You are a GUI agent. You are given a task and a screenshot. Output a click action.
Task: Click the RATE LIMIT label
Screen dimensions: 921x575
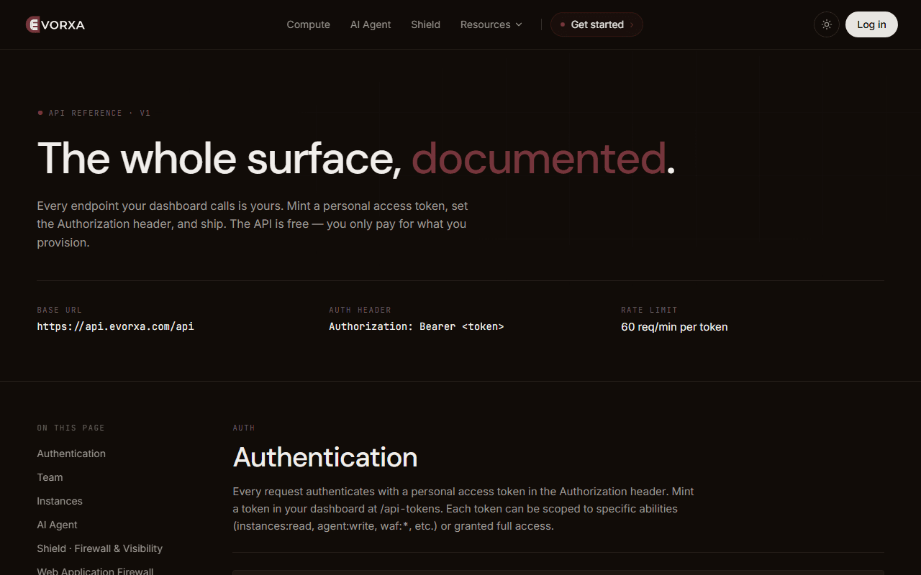point(649,310)
